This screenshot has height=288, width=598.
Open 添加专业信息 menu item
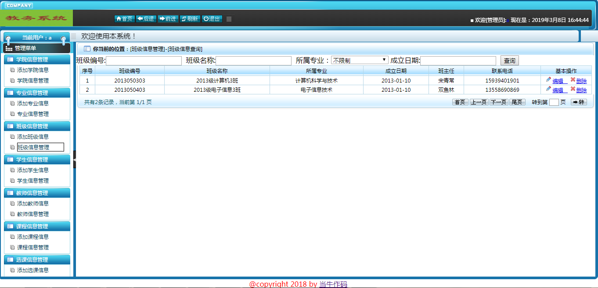33,103
